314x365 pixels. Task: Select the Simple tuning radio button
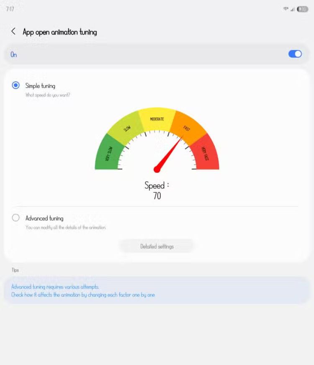pyautogui.click(x=16, y=85)
